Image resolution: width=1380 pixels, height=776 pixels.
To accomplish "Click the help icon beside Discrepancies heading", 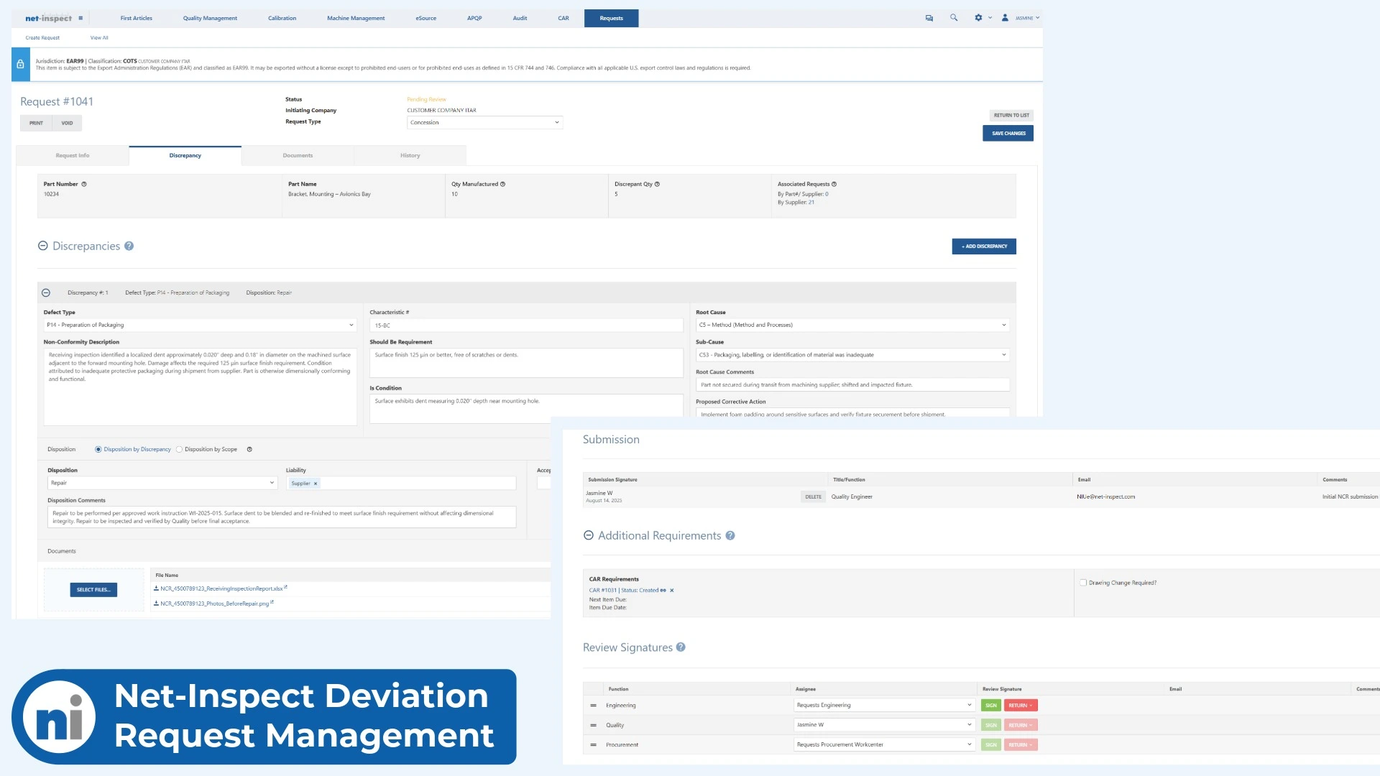I will 129,246.
